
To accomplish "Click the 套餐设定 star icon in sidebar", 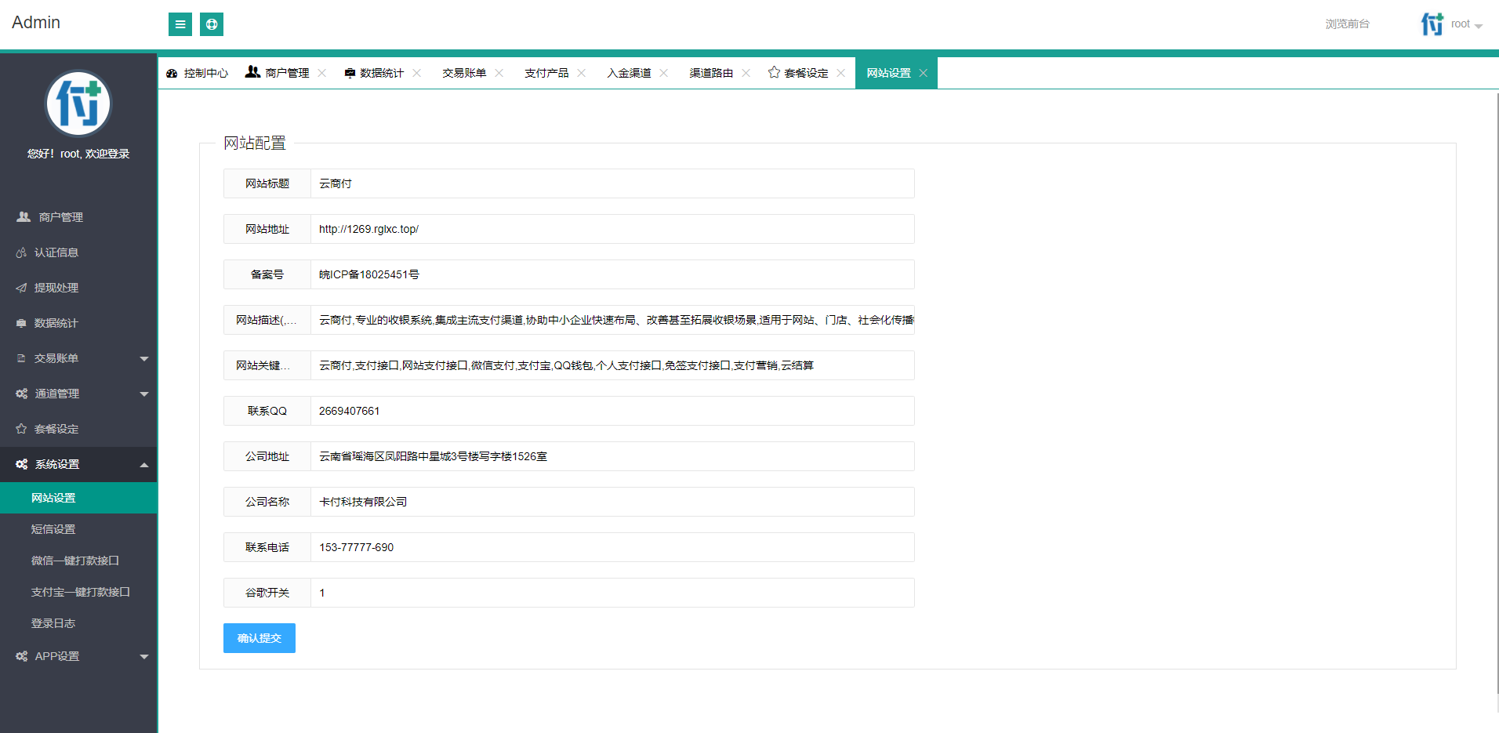I will 21,429.
